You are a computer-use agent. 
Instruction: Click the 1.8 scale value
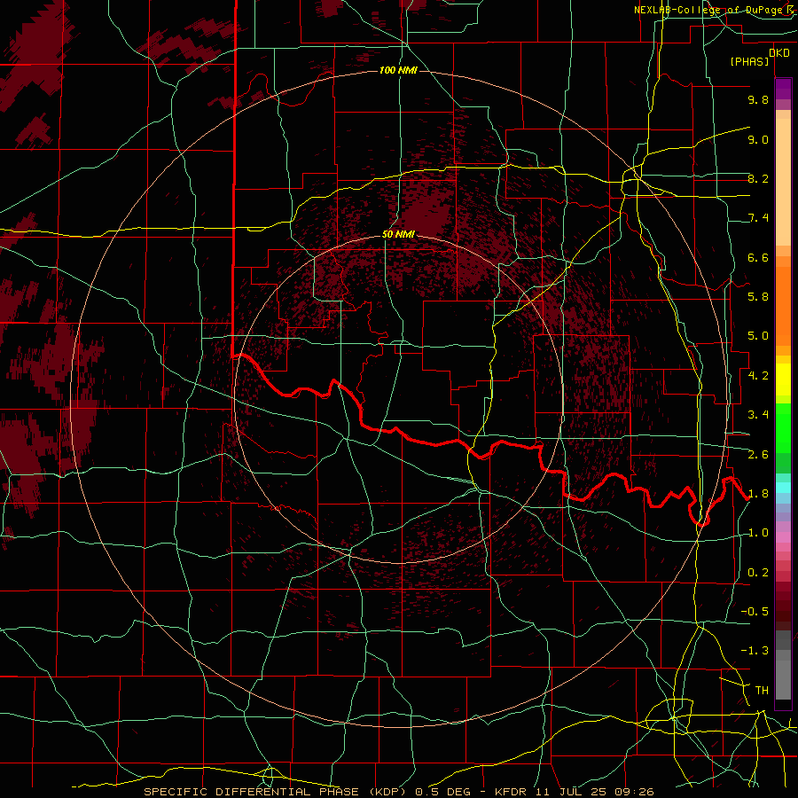(758, 494)
